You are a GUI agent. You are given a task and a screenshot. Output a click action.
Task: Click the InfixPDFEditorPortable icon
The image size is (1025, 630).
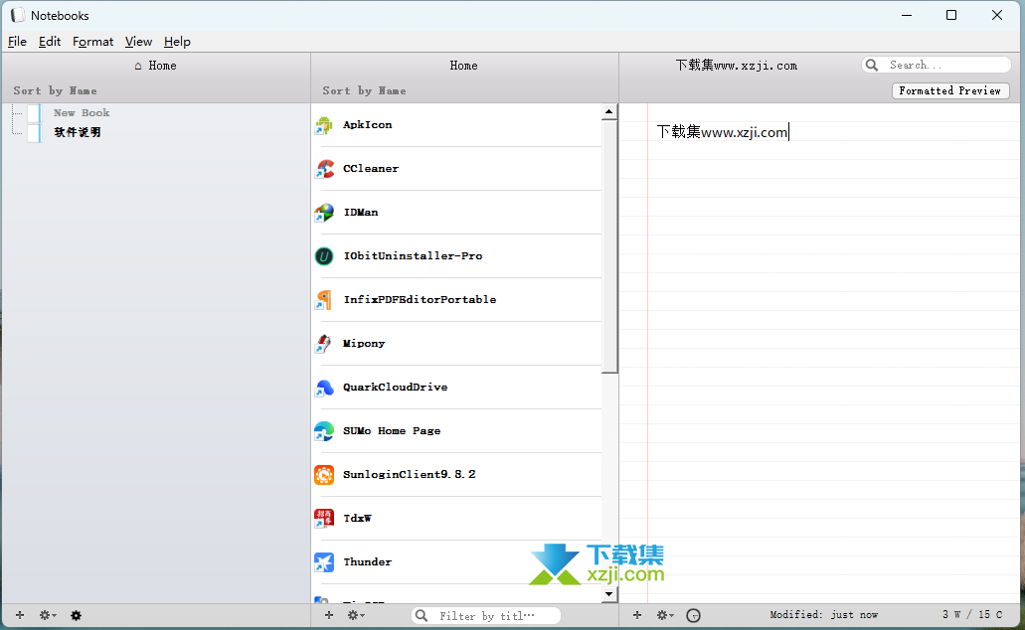click(x=323, y=300)
